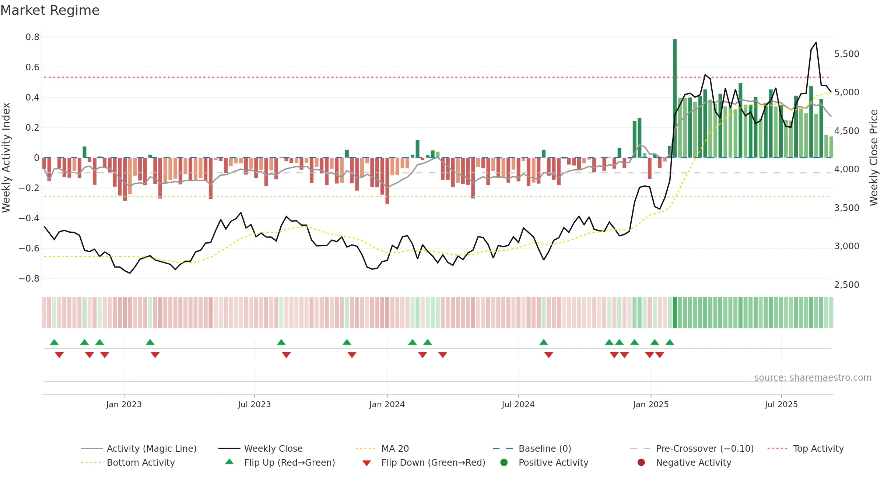884x497 pixels.
Task: Click the pink dotted Top Activity threshold line
Action: [438, 77]
